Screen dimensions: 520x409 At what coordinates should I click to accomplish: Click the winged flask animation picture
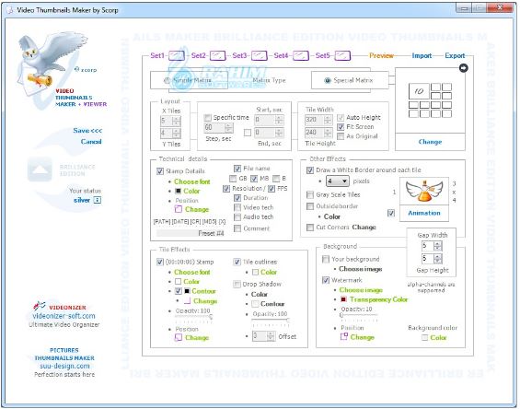click(x=424, y=191)
